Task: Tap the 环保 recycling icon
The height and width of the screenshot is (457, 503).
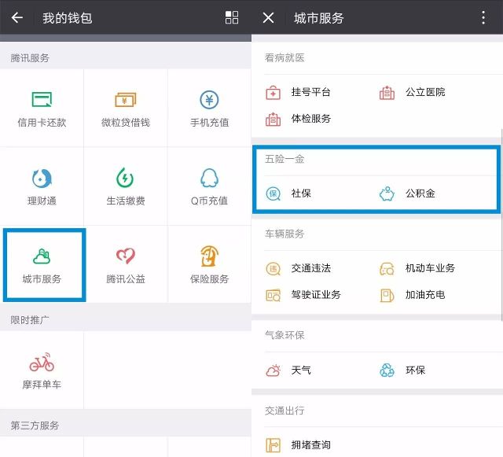Action: (x=387, y=370)
